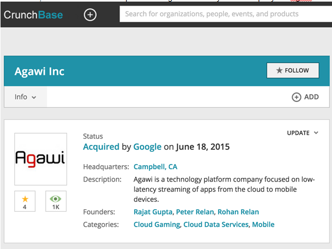Open the Info dropdown tab
The width and height of the screenshot is (332, 249).
click(26, 97)
